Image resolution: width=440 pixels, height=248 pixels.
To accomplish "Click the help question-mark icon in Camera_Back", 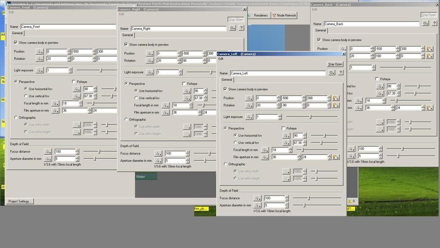I will [x=434, y=23].
